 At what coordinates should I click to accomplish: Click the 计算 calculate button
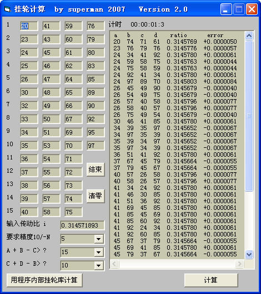211,280
